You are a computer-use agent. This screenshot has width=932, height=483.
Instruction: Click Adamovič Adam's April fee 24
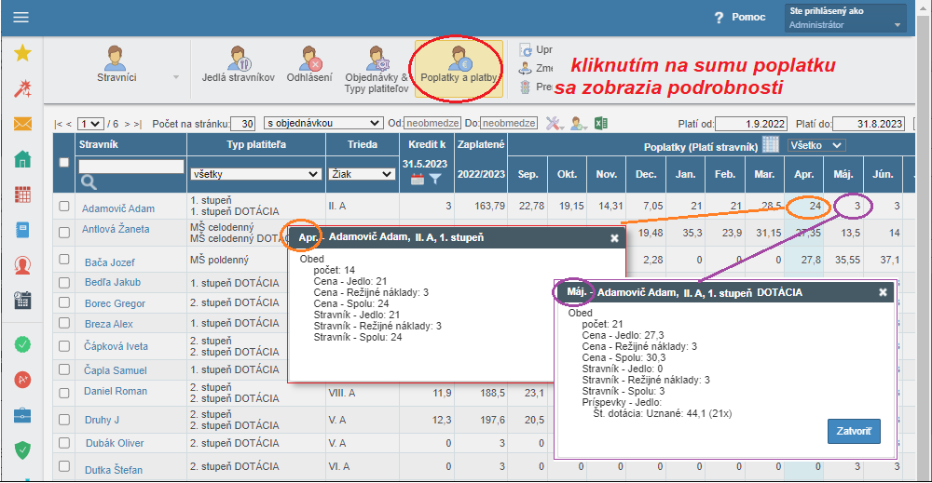click(815, 206)
